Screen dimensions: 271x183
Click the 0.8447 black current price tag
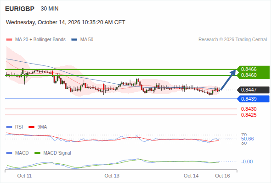click(254, 90)
